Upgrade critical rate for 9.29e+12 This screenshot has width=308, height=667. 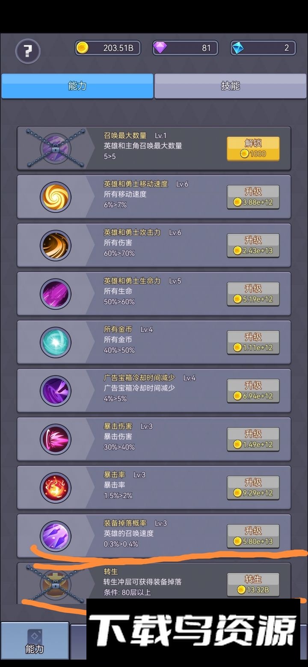(253, 488)
